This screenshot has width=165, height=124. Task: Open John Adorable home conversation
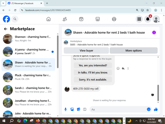pyautogui.click(x=28, y=114)
